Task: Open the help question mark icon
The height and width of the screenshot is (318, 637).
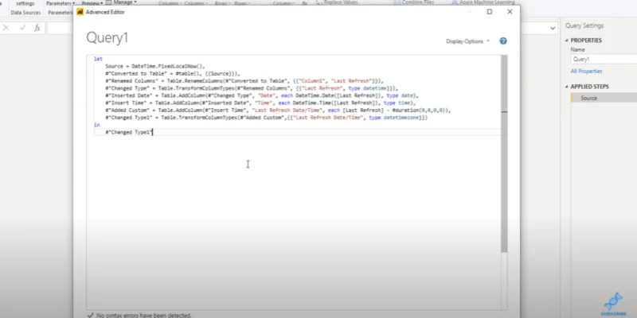Action: coord(503,41)
